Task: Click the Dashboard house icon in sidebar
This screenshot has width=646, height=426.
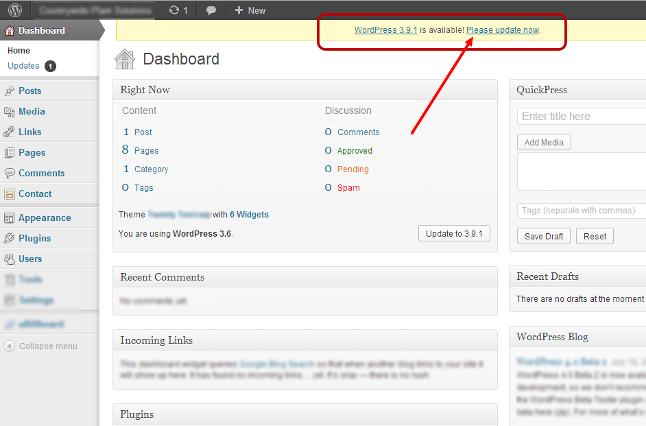Action: (10, 30)
